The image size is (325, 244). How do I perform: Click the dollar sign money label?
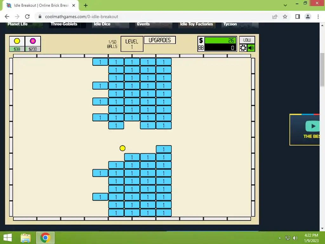[x=201, y=40]
